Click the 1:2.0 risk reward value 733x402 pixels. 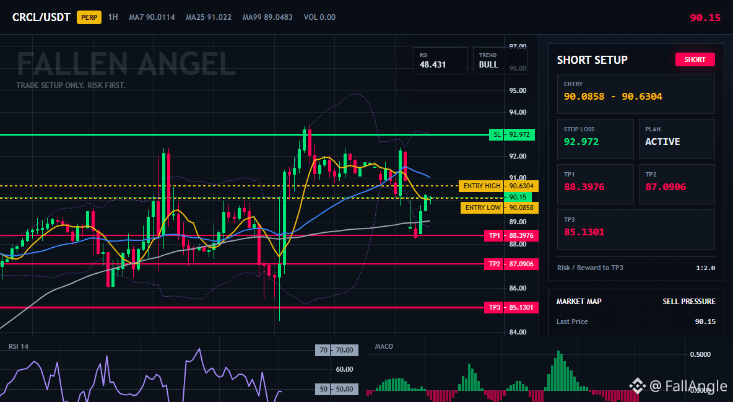click(x=705, y=268)
